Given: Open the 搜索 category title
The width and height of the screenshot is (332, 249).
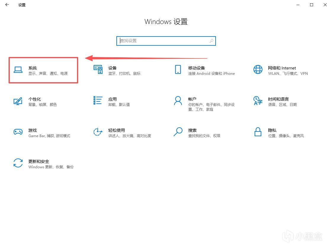Looking at the screenshot, I should pyautogui.click(x=192, y=130).
